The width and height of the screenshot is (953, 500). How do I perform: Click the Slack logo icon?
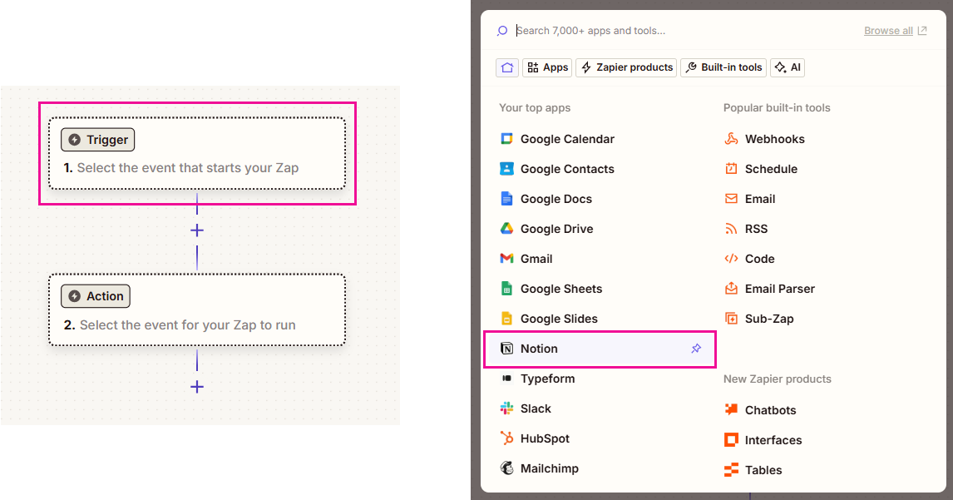[x=506, y=408]
